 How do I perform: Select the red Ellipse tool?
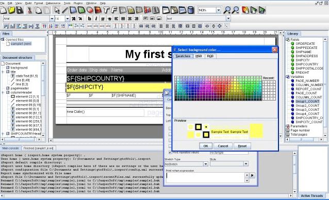coord(90,10)
